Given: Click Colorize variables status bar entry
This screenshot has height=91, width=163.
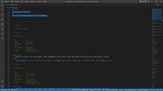Looking at the screenshot, I should pos(143,90).
